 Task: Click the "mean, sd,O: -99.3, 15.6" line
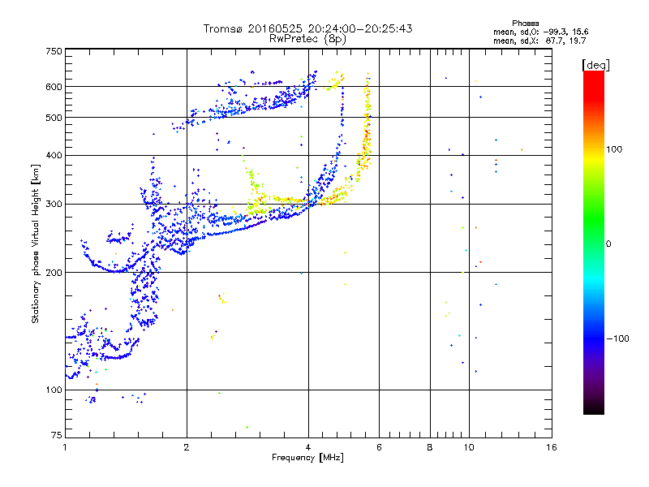coord(540,32)
